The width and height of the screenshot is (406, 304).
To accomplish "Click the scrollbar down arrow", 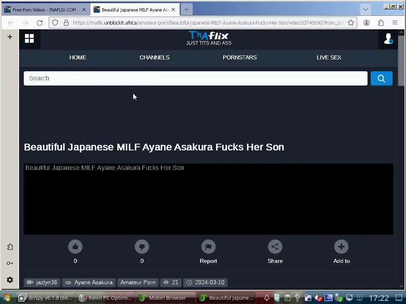I will [401, 286].
